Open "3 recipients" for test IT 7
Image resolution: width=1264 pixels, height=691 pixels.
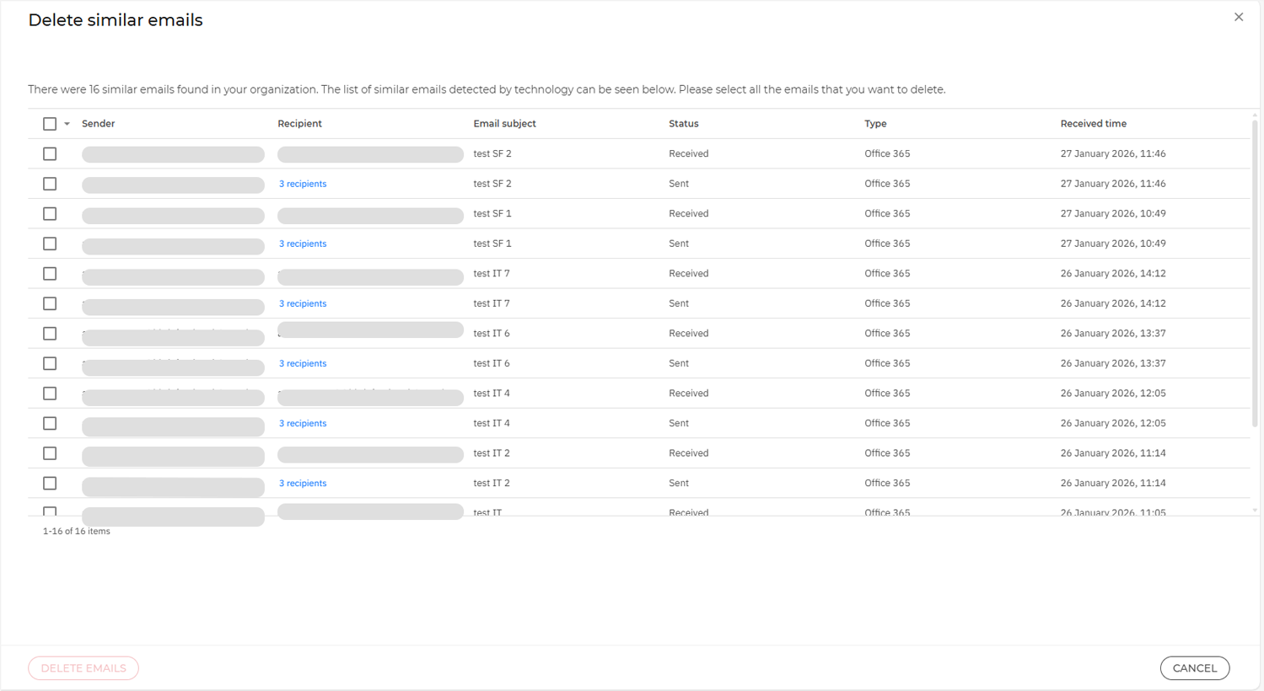point(303,303)
